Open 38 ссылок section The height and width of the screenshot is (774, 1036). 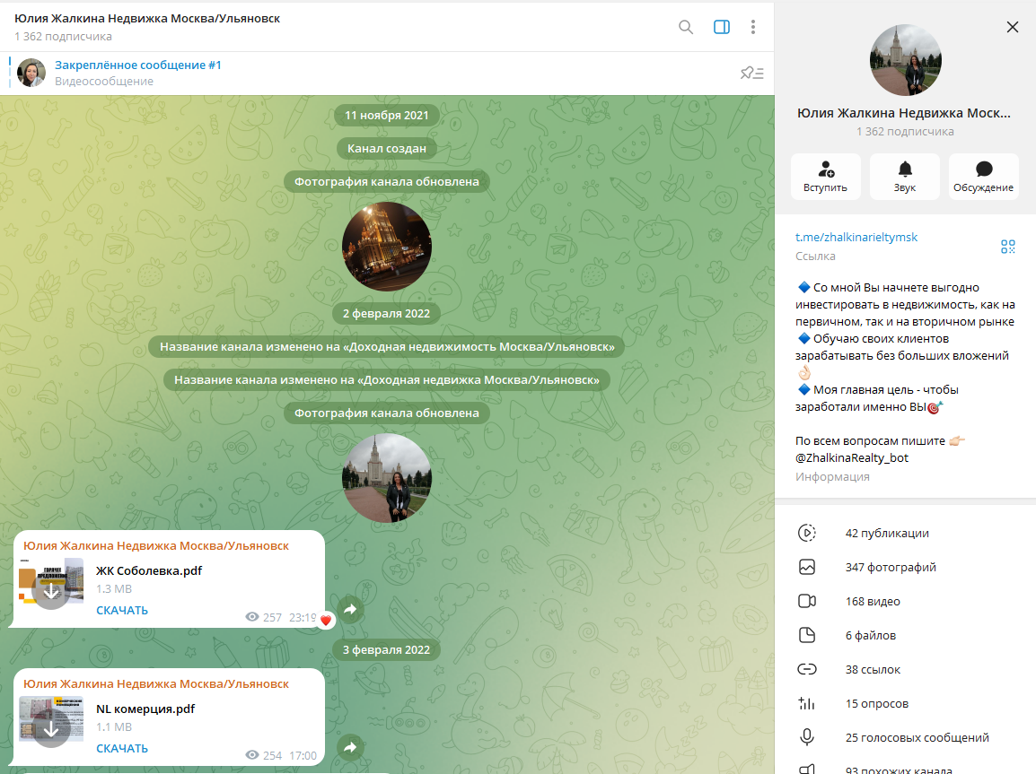coord(905,670)
